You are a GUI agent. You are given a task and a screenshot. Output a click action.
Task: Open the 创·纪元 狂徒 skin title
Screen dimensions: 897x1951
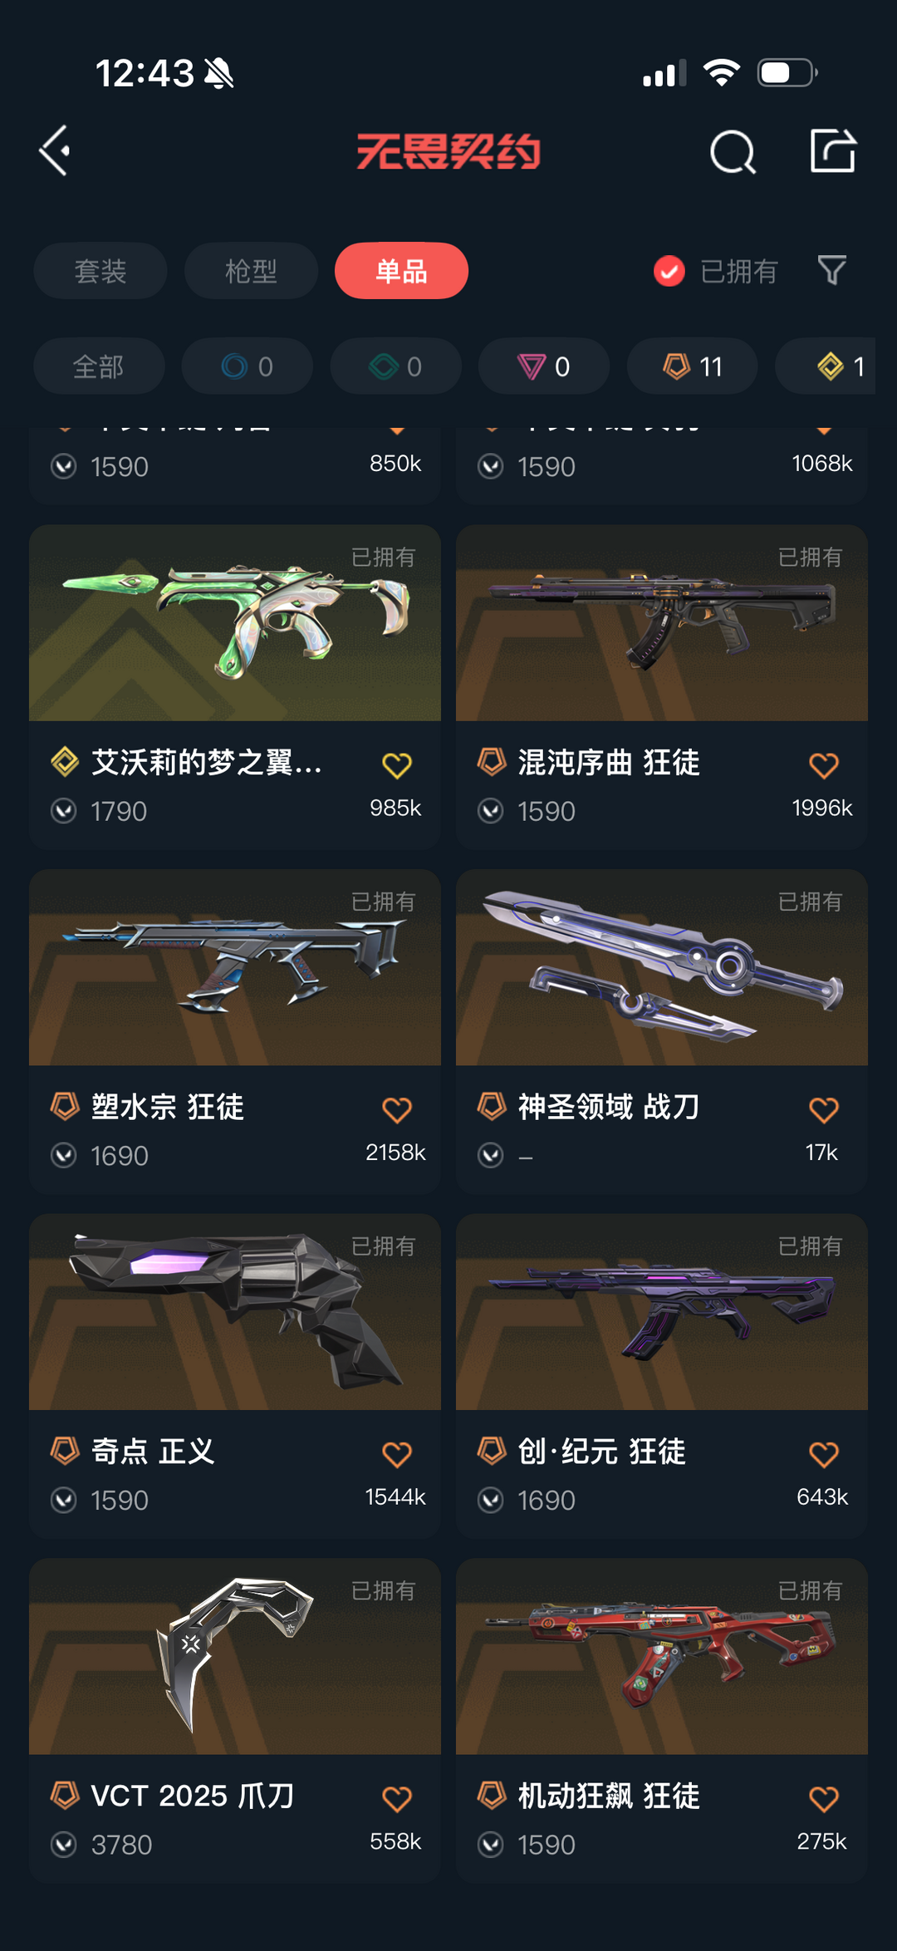[602, 1452]
